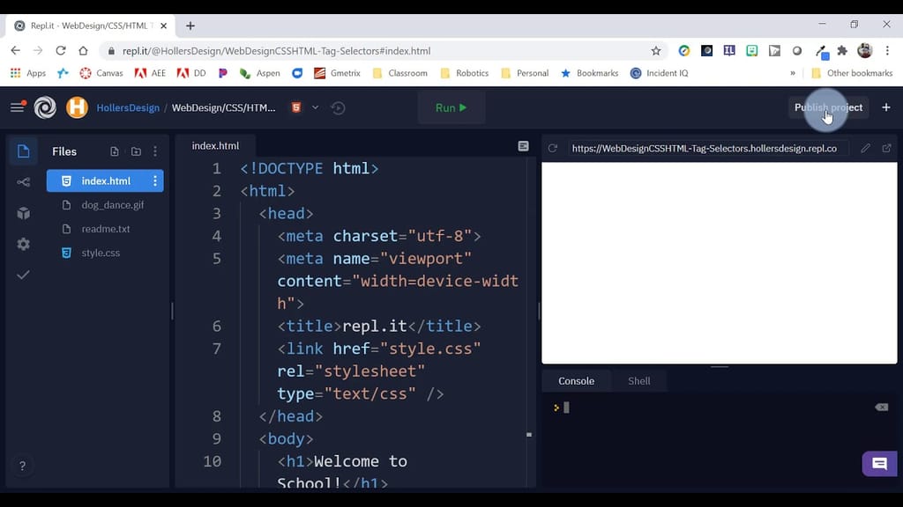
Task: Open the Version control history icon
Action: [x=339, y=107]
